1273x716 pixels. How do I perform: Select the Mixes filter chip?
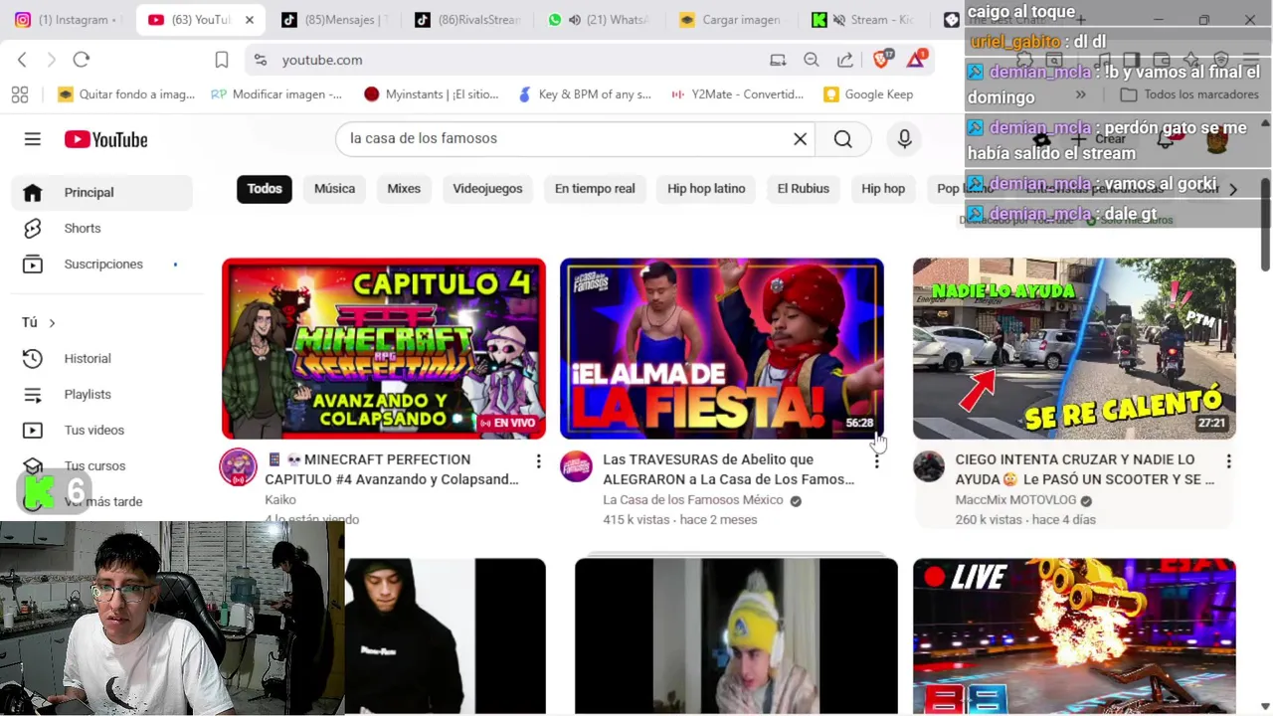(x=404, y=189)
